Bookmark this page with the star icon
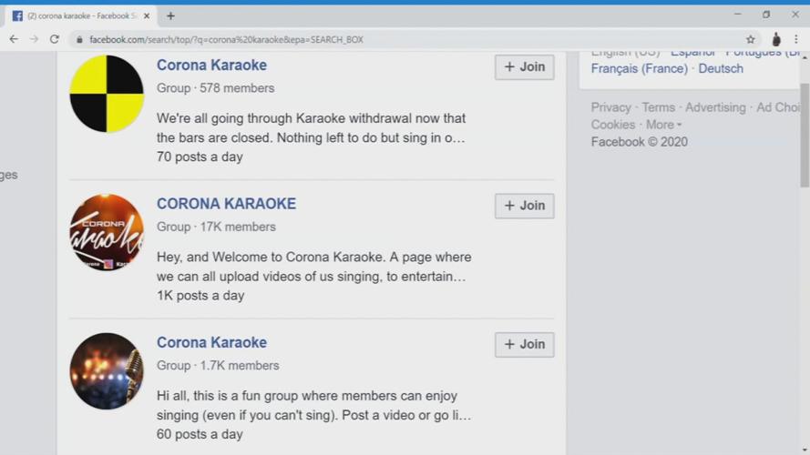810x455 pixels. pos(751,39)
